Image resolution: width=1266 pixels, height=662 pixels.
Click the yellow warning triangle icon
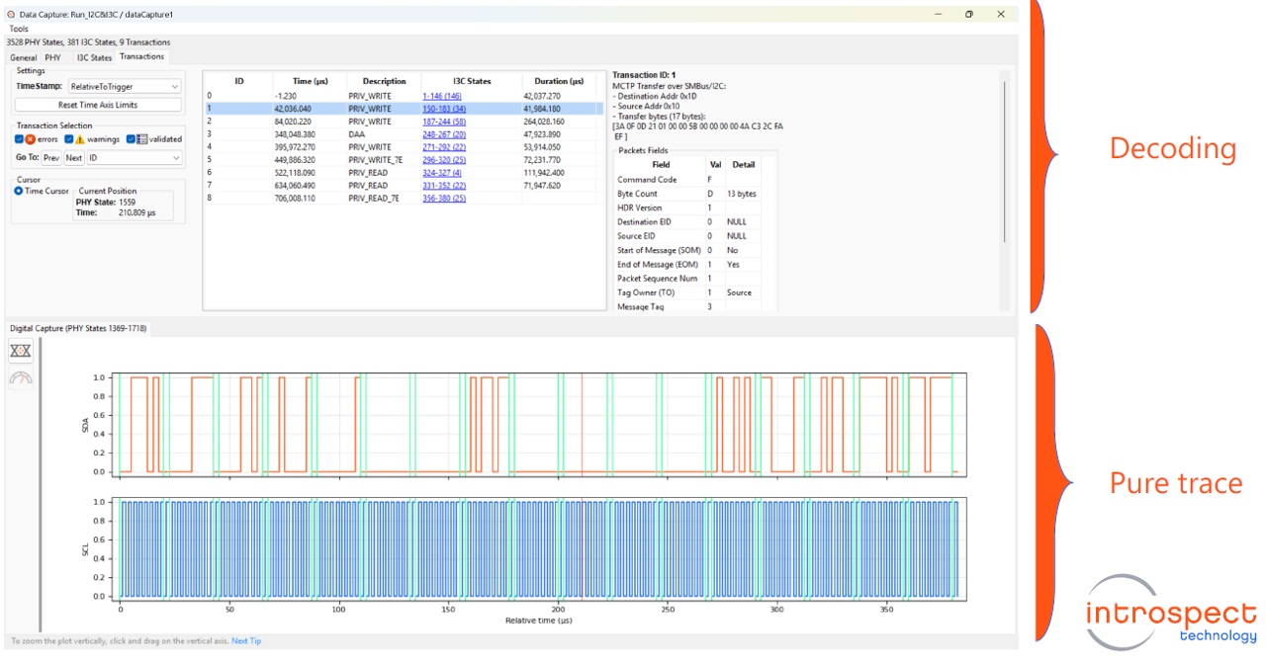point(80,139)
